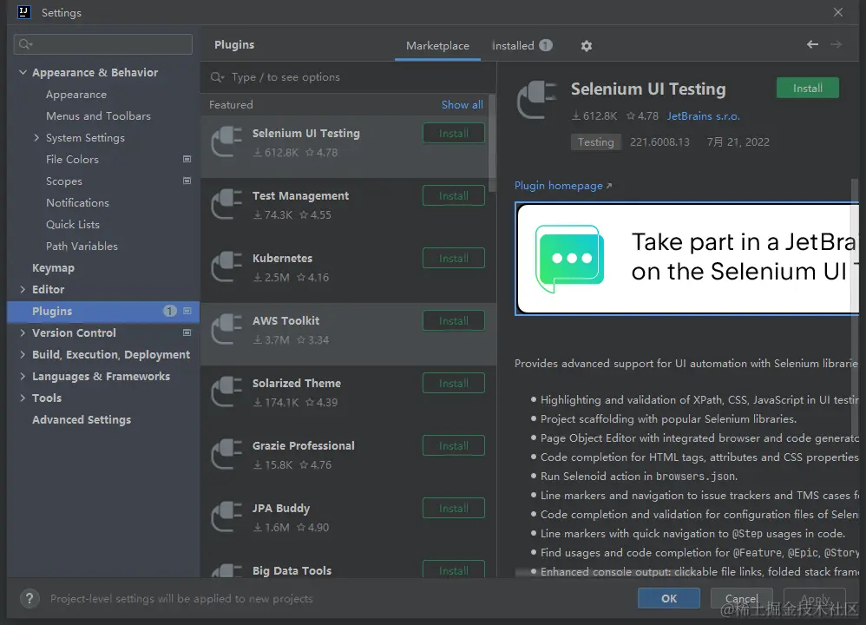The width and height of the screenshot is (866, 625).
Task: Click the Test Management plugin icon
Action: [227, 205]
